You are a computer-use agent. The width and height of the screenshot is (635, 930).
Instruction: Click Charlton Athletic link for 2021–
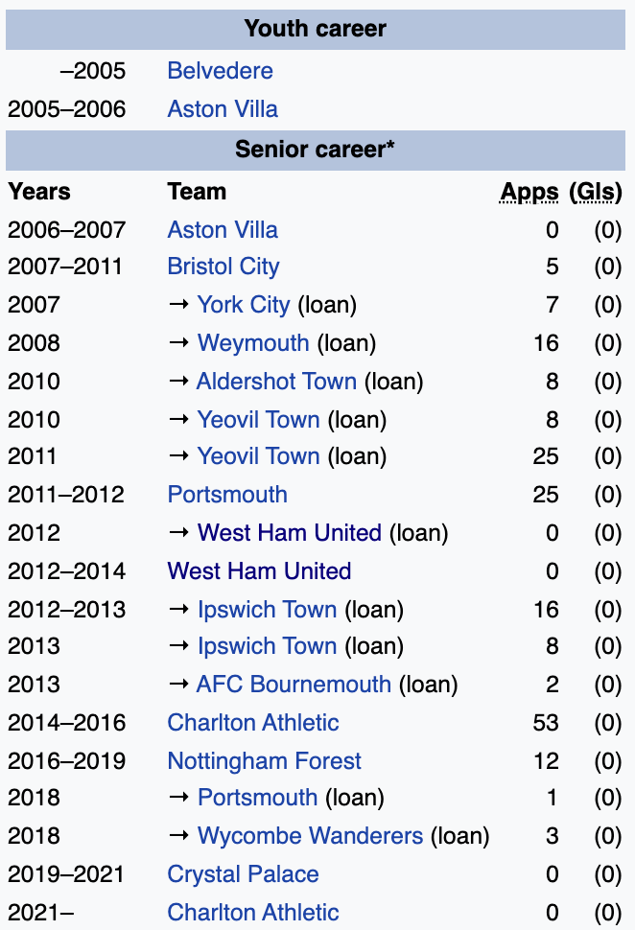(x=253, y=912)
